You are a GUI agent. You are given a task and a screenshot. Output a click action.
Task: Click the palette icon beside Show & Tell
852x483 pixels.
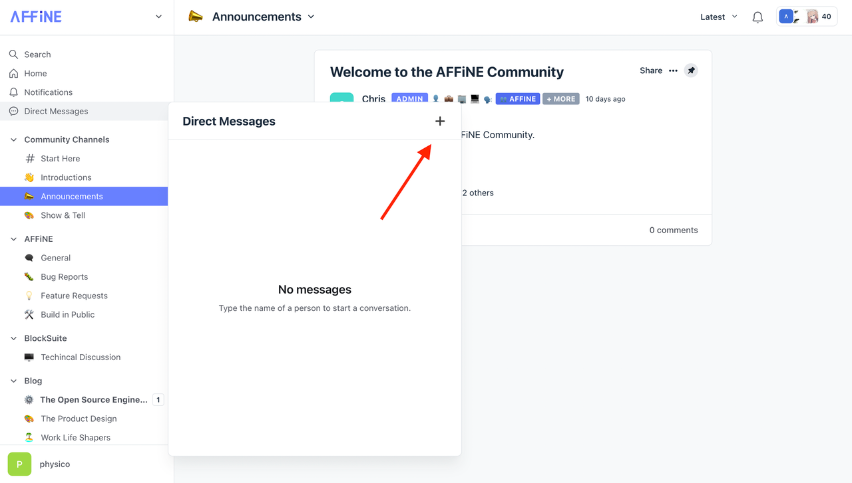point(29,215)
